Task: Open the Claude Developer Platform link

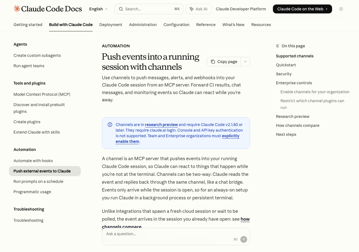Action: click(241, 9)
